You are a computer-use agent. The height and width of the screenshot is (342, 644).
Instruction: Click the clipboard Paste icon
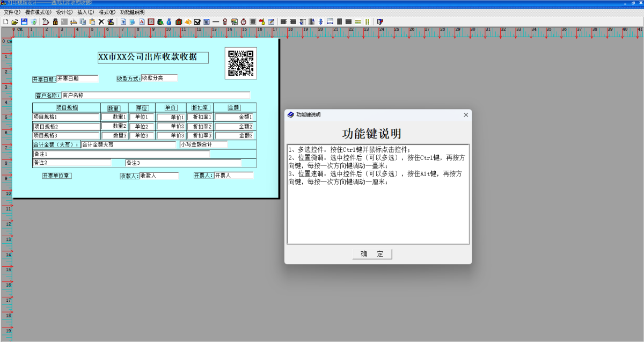point(92,22)
